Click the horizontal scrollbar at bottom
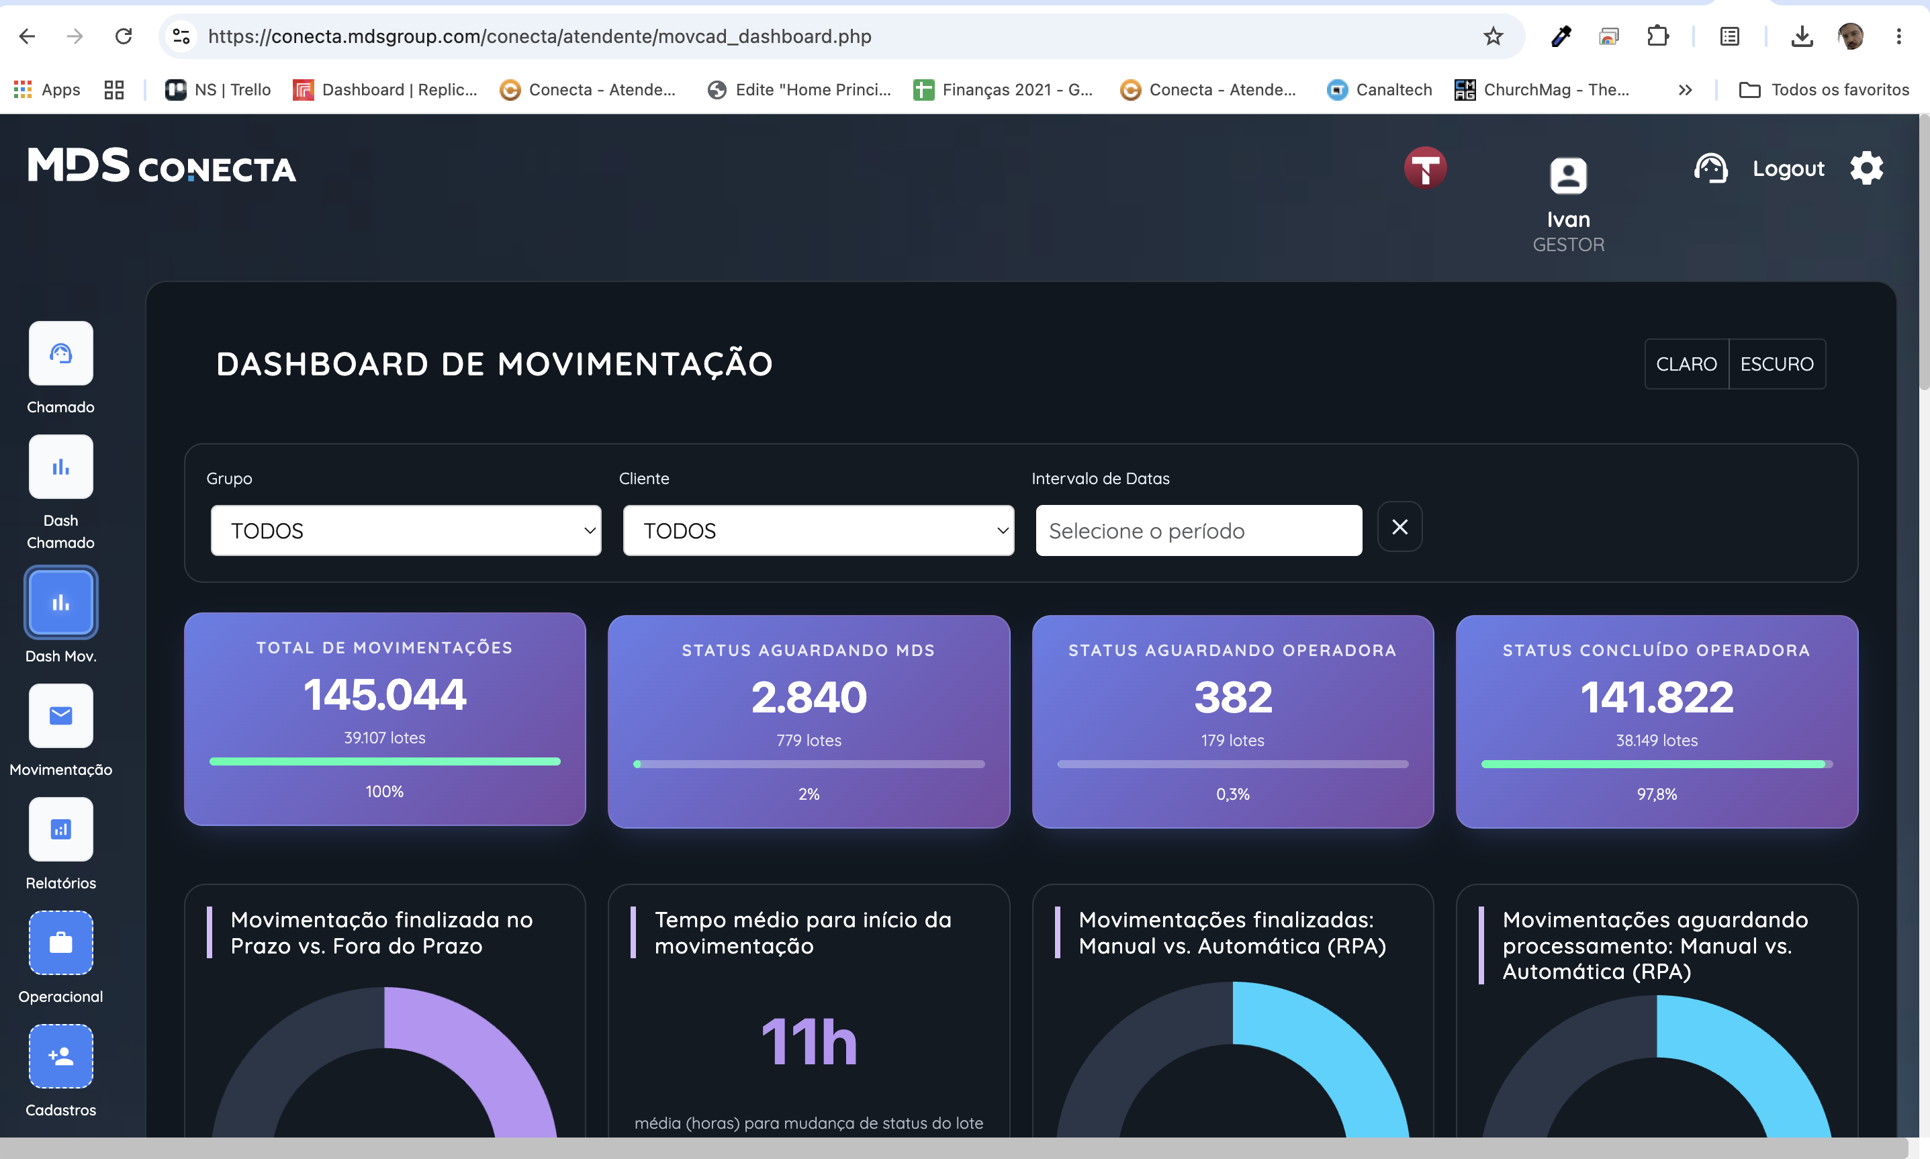 click(953, 1148)
